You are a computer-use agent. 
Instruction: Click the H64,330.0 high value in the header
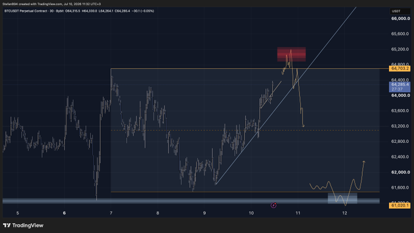pos(89,11)
